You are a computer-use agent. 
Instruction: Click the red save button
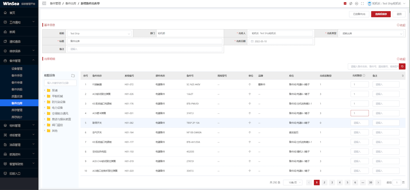pos(381,14)
